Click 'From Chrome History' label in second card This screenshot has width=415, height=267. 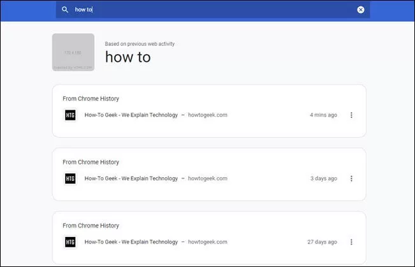click(91, 162)
